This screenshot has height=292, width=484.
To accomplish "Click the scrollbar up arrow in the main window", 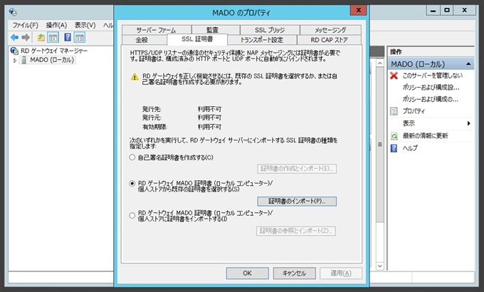I will click(x=380, y=63).
